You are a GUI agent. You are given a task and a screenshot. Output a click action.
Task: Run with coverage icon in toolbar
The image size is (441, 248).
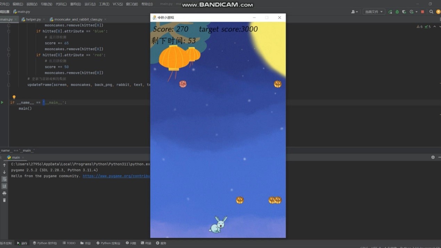click(x=404, y=12)
